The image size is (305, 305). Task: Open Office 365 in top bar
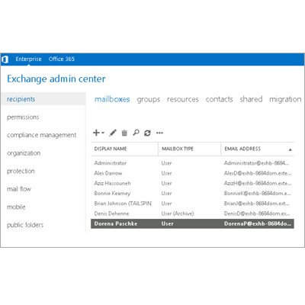tap(62, 59)
